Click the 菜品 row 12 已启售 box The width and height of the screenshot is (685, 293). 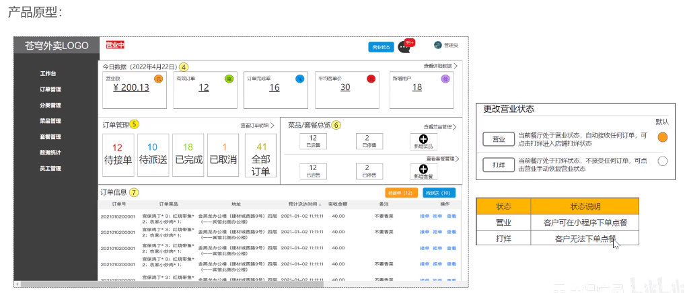[x=314, y=141]
